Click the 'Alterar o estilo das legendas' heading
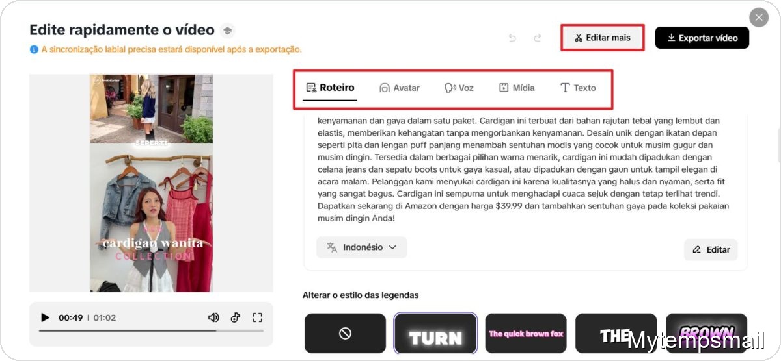Screen dimensions: 781x361 click(x=361, y=295)
